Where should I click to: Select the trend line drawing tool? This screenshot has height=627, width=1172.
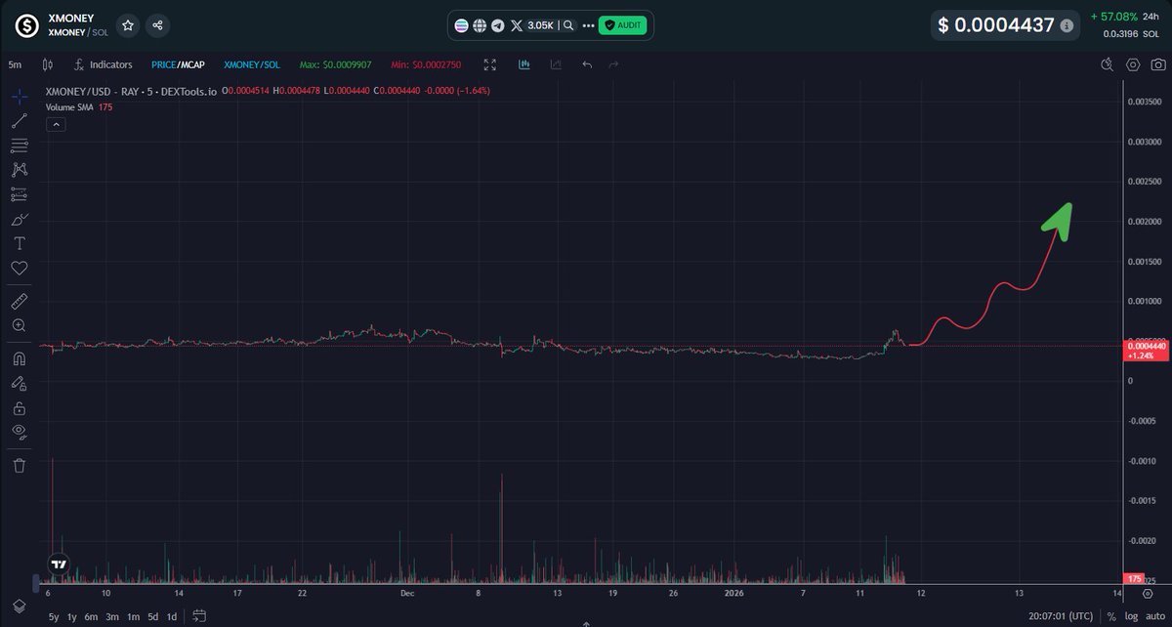pos(20,121)
